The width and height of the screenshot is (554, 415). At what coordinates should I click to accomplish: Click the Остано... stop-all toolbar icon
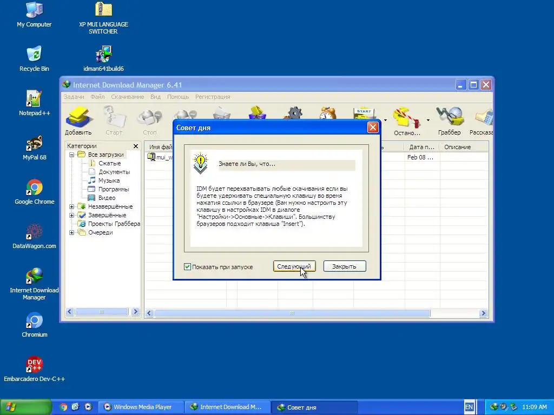pos(407,122)
